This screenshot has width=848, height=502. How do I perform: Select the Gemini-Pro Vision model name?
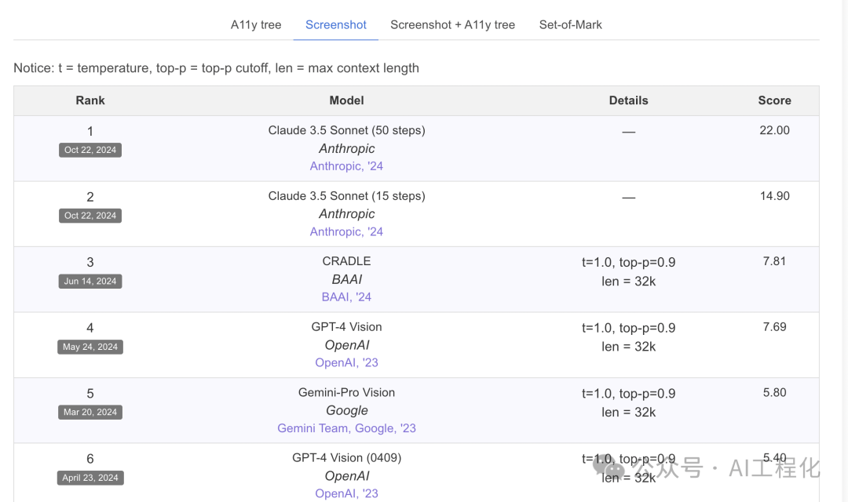(347, 392)
